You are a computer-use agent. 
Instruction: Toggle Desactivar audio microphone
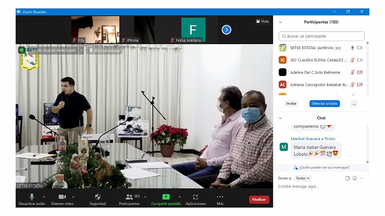(32, 197)
